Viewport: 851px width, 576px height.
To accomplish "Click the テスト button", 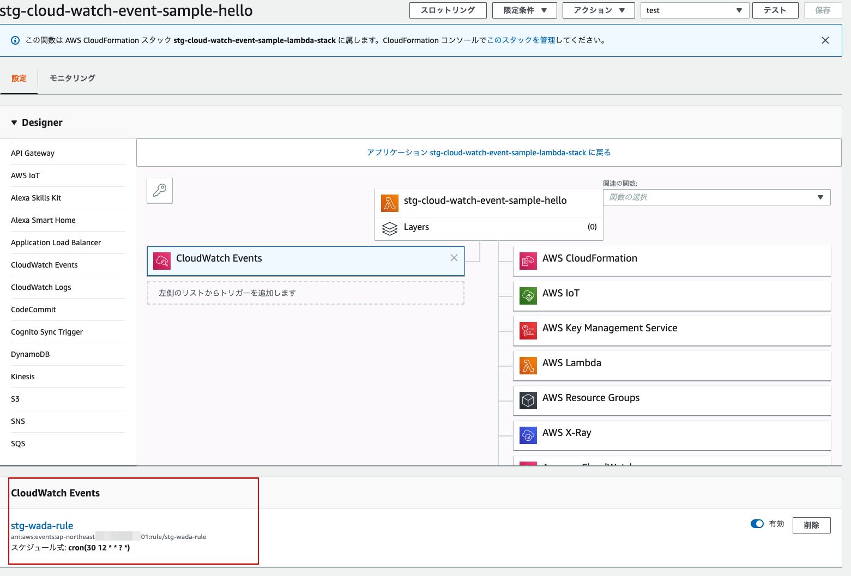I will point(775,10).
